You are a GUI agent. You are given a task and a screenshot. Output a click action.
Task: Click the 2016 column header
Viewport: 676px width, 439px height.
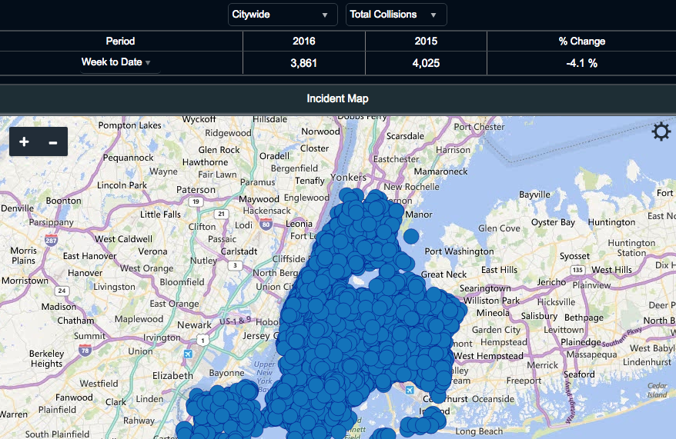[x=304, y=42]
